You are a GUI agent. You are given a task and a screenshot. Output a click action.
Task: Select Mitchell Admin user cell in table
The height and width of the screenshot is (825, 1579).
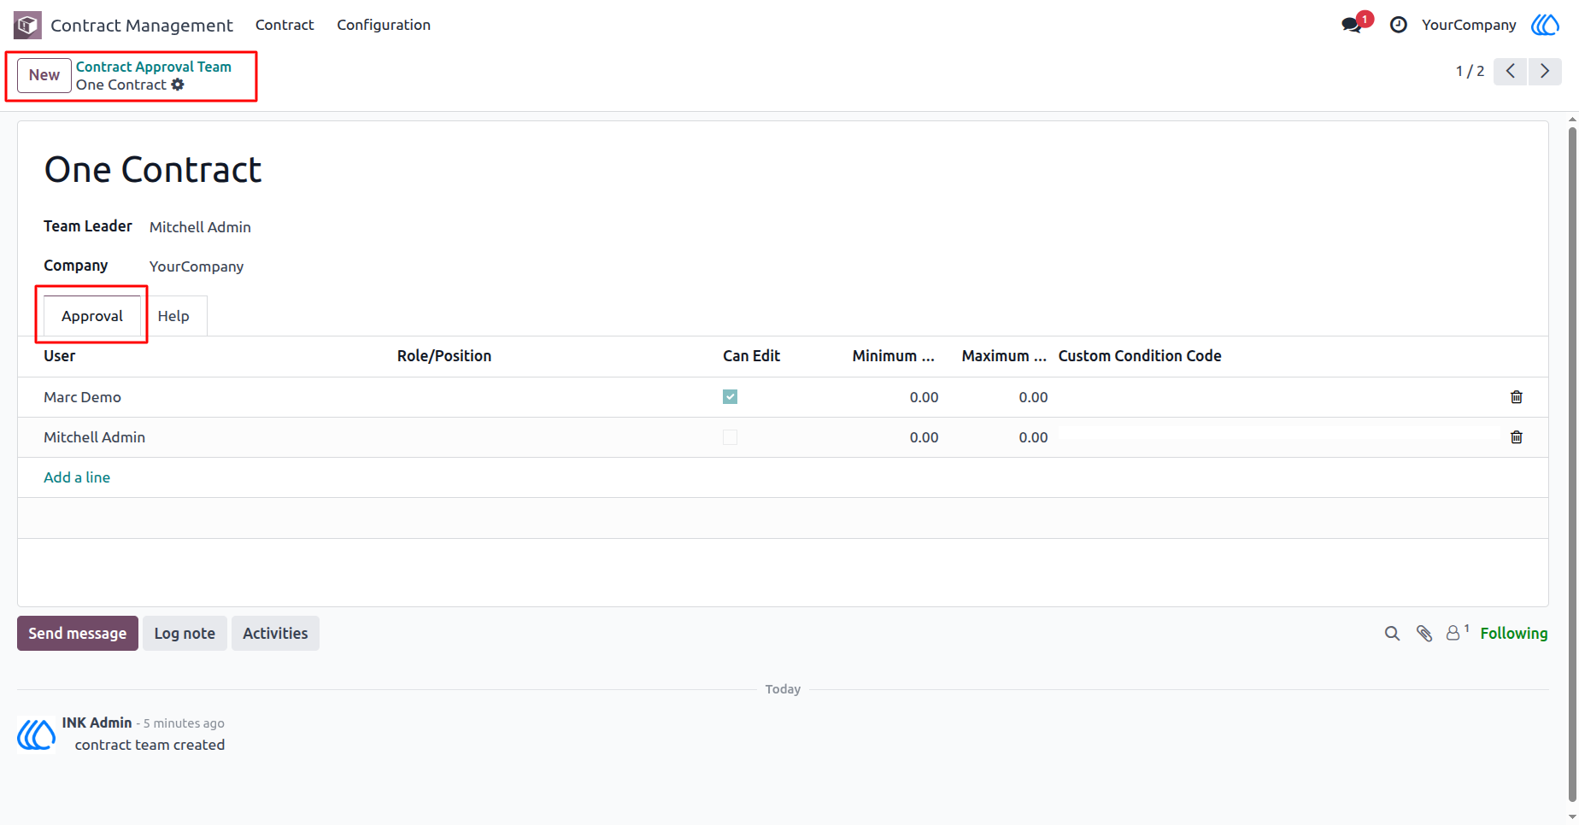[x=95, y=437]
